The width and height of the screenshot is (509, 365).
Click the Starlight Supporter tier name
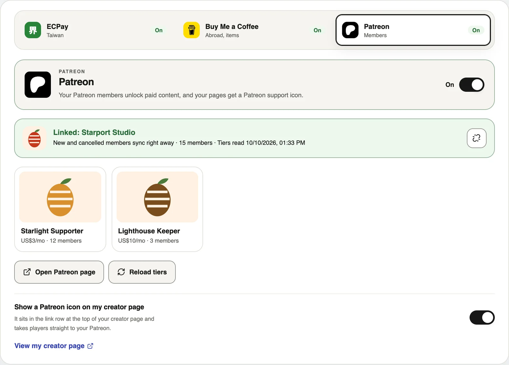point(52,231)
